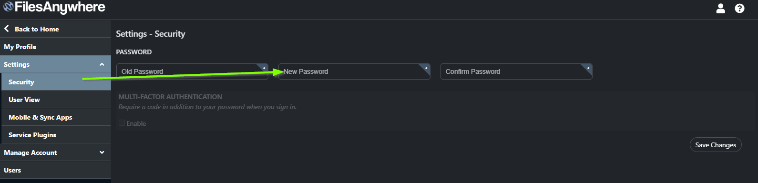Viewport: 758px width, 183px height.
Task: Open the help question mark icon
Action: coord(739,8)
